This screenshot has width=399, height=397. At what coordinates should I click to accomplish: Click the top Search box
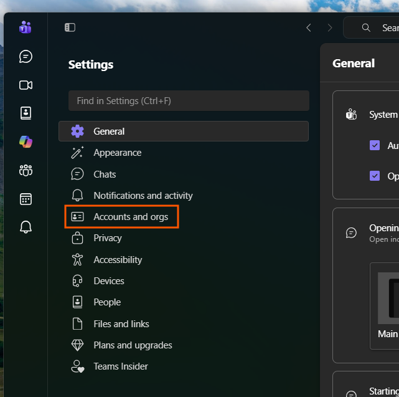click(371, 27)
